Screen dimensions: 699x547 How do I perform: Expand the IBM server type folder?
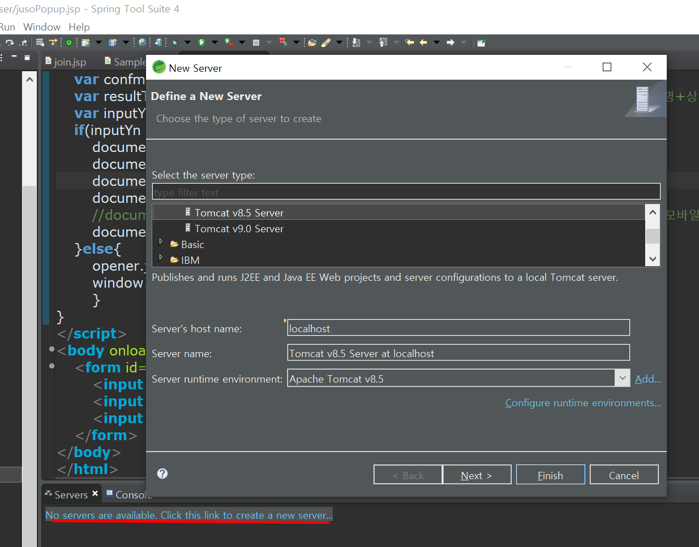(x=161, y=258)
